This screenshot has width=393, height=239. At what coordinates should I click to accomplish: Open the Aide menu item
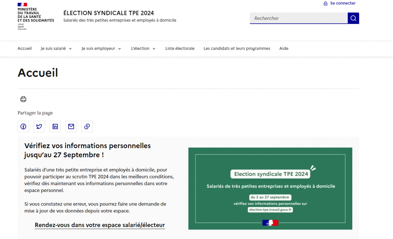284,49
